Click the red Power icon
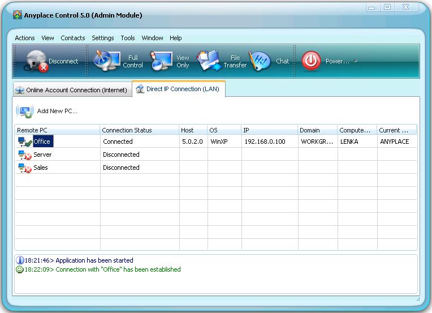This screenshot has height=313, width=432. (x=311, y=61)
